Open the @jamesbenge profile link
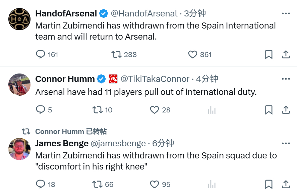 pyautogui.click(x=118, y=143)
